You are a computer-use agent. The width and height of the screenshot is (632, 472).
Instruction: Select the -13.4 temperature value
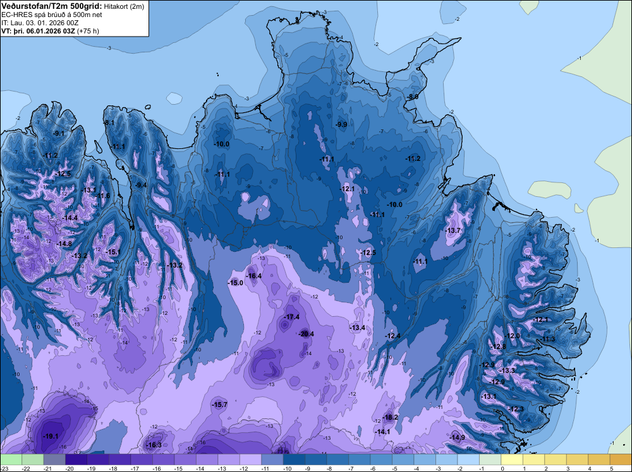pos(358,328)
